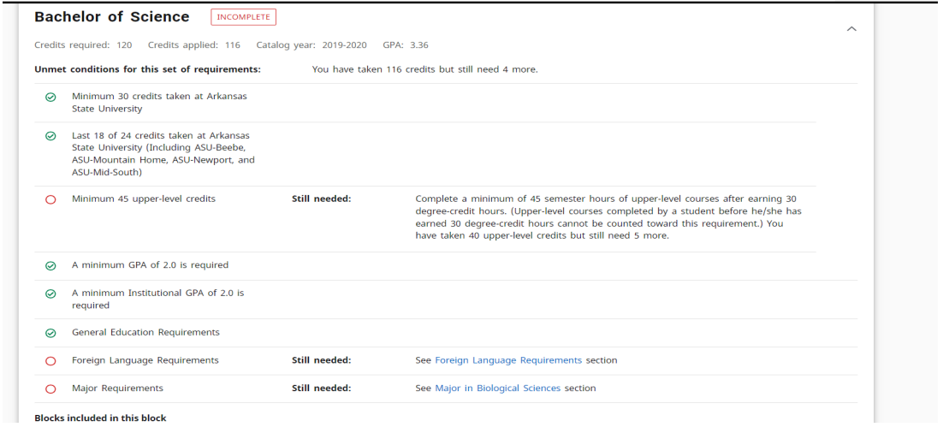Click 'A minimum Institutional GPA' requirement text
This screenshot has width=943, height=433.
point(157,299)
